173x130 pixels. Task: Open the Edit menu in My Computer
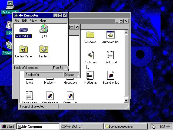[25, 21]
